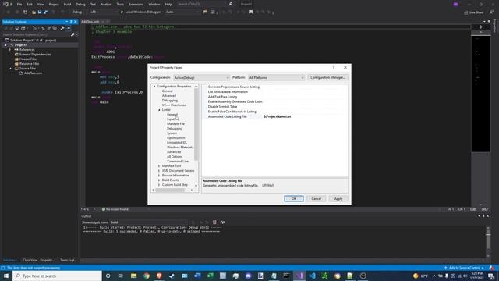
Task: Click Clear All icon in Output panel
Action: point(214,222)
